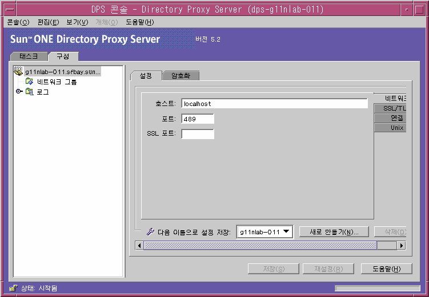This screenshot has width=429, height=297.
Task: Click the 새로 만들기(N)... button
Action: [x=334, y=232]
